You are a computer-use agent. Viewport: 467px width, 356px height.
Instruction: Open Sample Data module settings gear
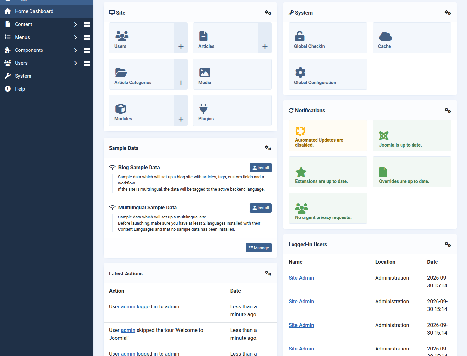tap(268, 148)
